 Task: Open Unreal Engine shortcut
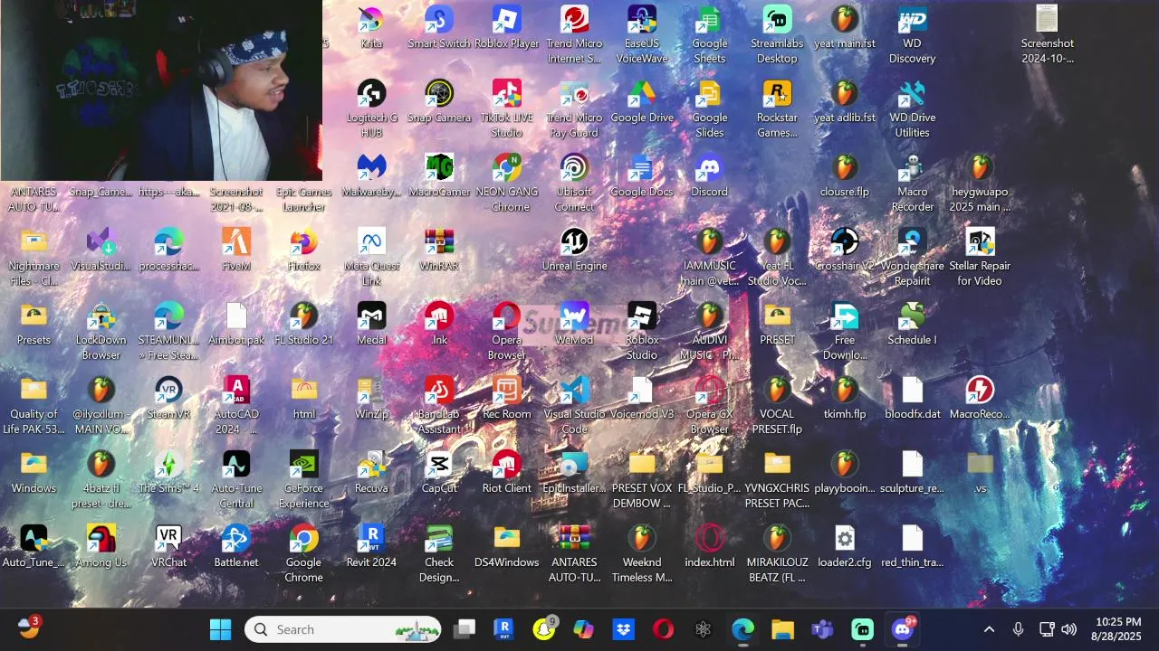[574, 250]
